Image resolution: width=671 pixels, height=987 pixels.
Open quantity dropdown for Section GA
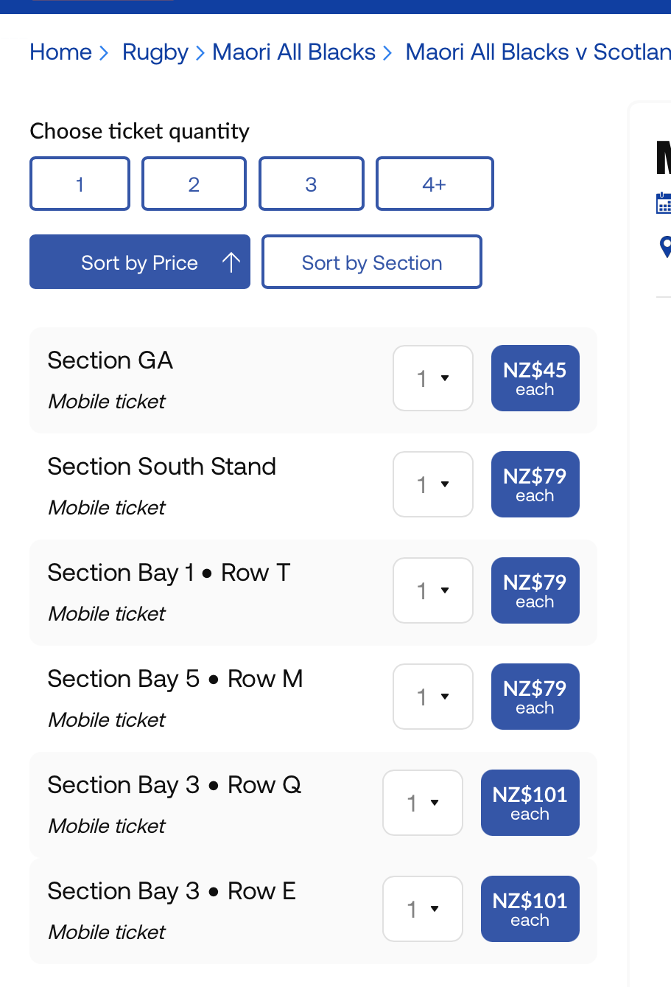[x=433, y=378]
